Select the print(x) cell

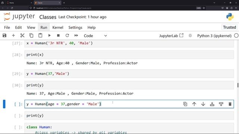point(129,55)
